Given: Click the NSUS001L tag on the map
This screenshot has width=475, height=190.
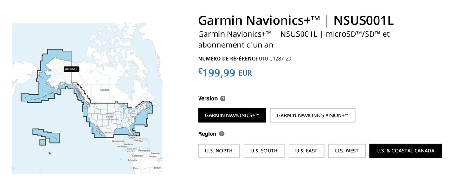Looking at the screenshot, I should click(x=71, y=69).
